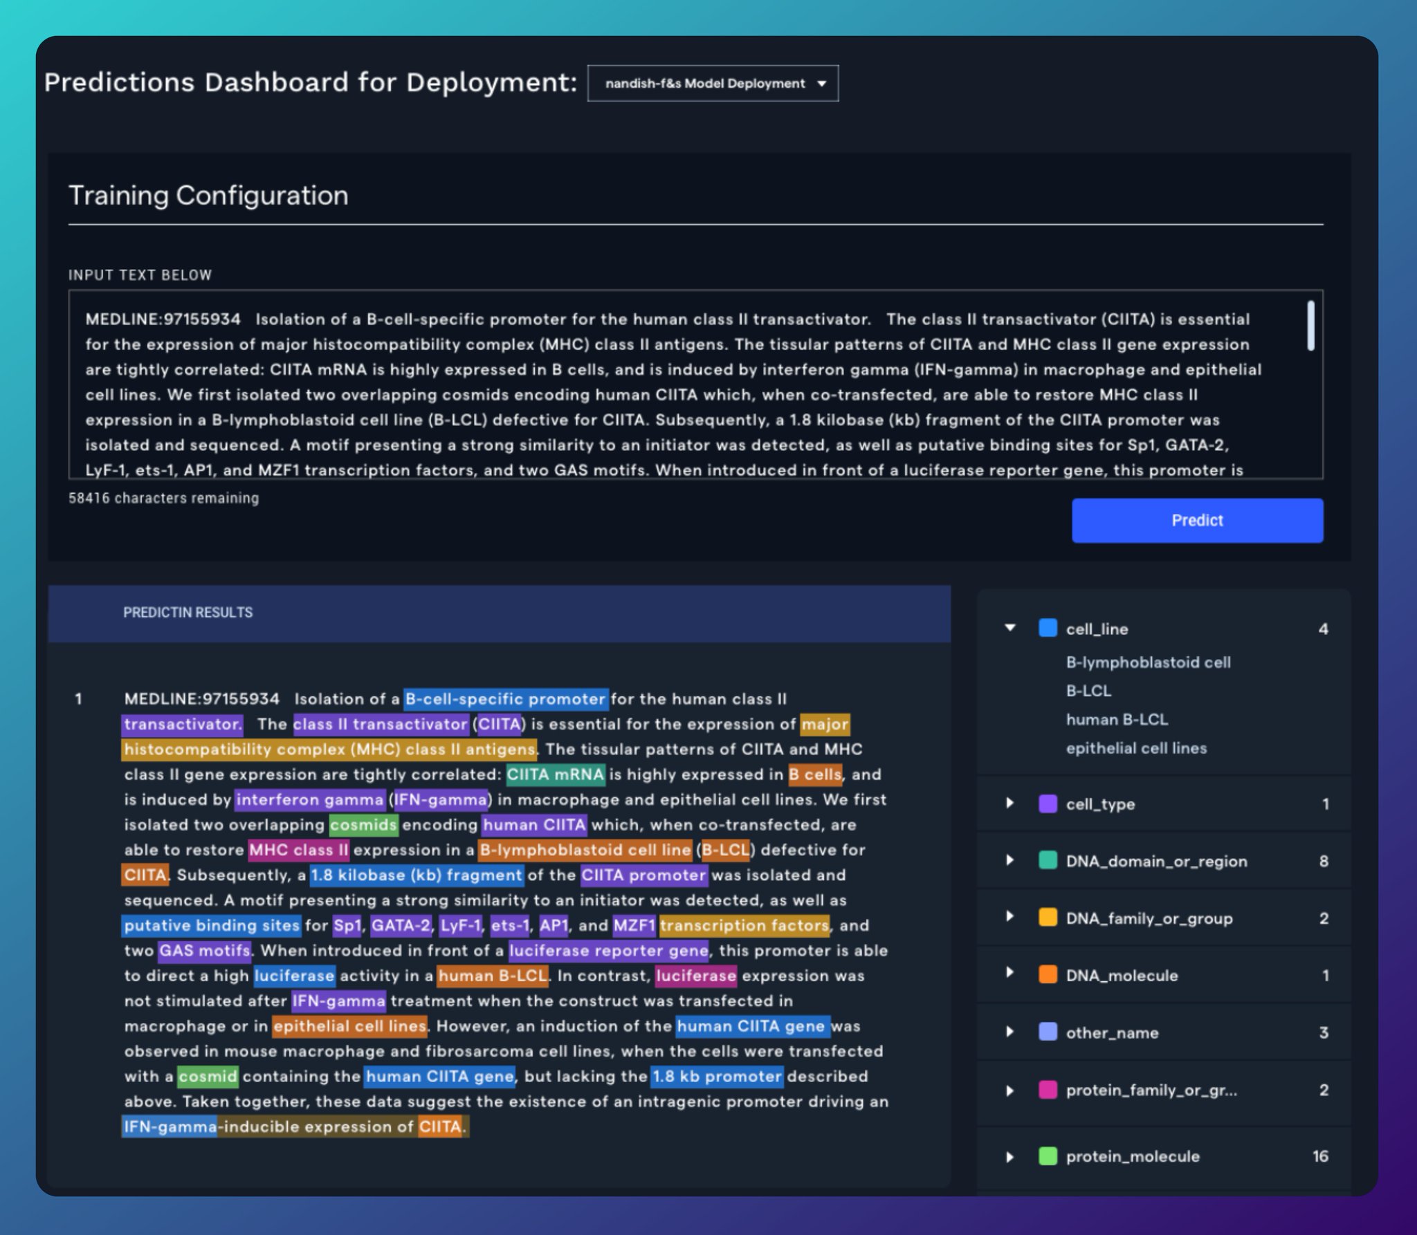1417x1235 pixels.
Task: Collapse the cell_line category arrow
Action: 1010,628
